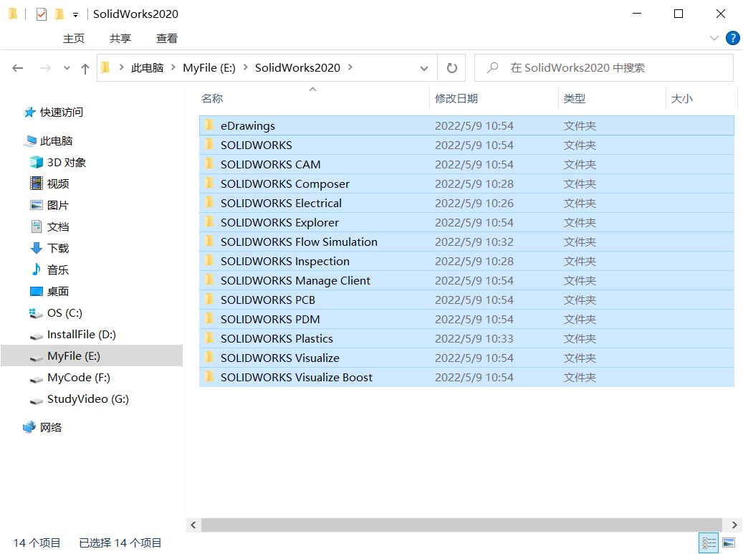Click the SOLIDWORKS PDM folder icon

tap(209, 319)
